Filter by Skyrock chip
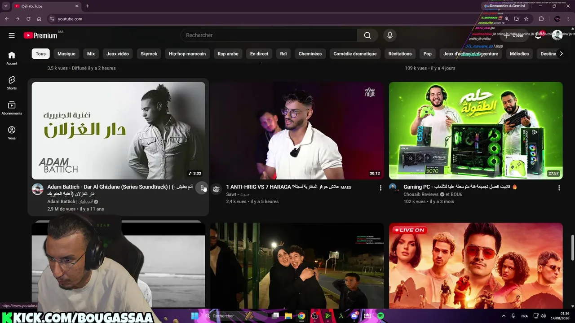This screenshot has width=575, height=323. point(149,54)
